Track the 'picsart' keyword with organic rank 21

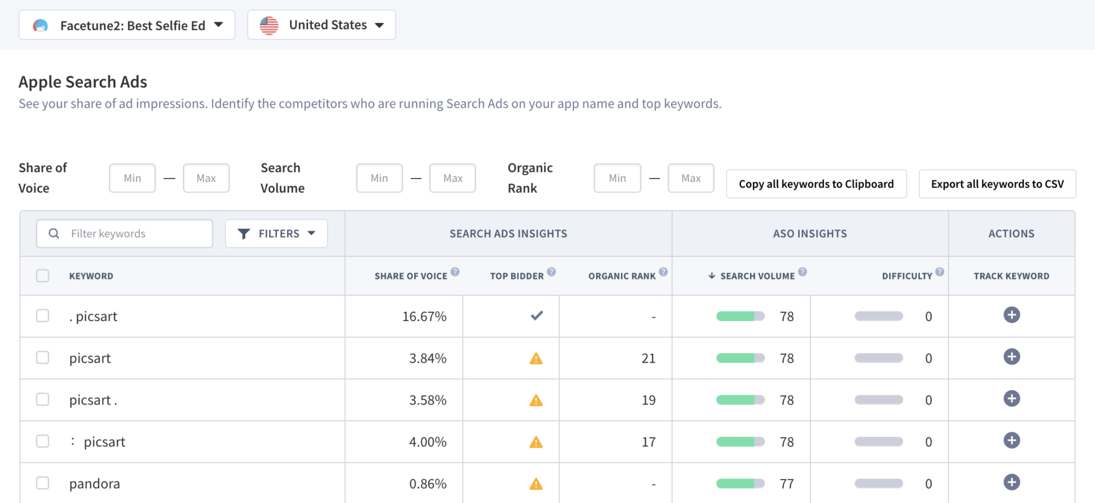(1011, 357)
